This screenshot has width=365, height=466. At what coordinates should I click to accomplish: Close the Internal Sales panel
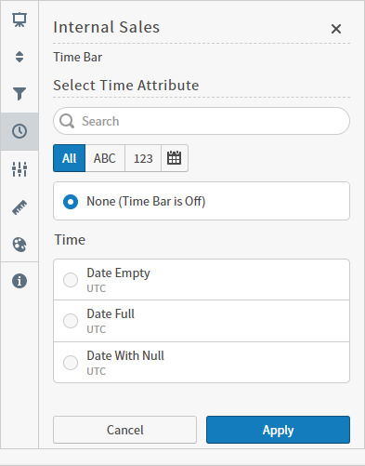[336, 29]
